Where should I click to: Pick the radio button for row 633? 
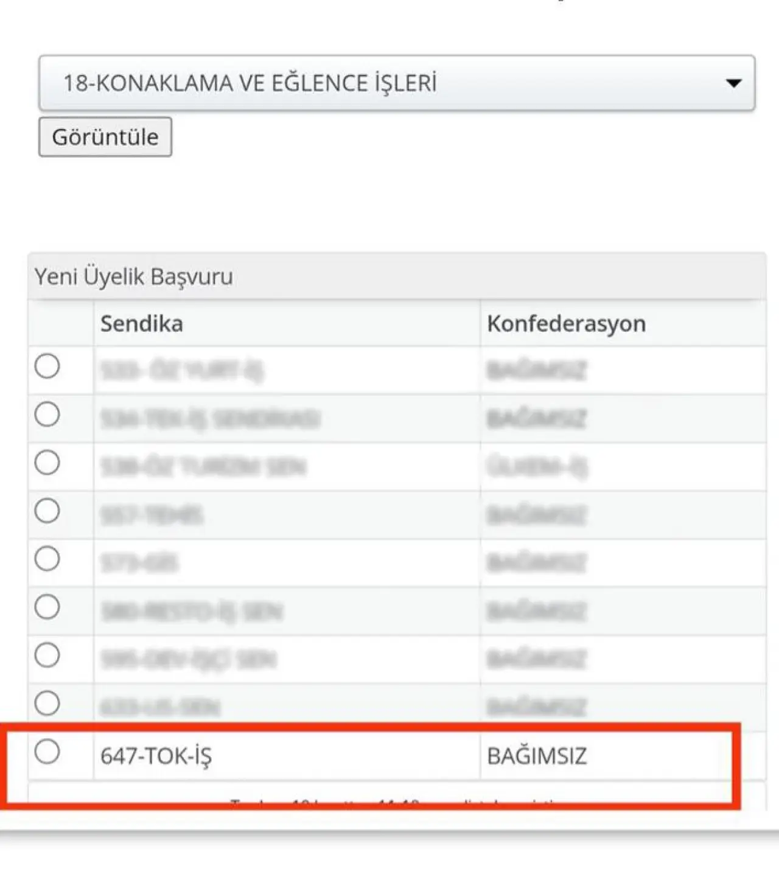47,704
